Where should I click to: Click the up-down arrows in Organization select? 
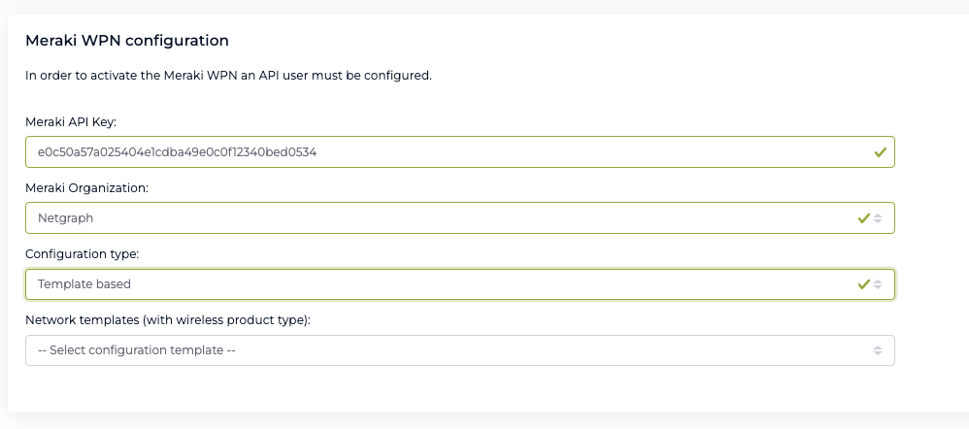pos(878,218)
